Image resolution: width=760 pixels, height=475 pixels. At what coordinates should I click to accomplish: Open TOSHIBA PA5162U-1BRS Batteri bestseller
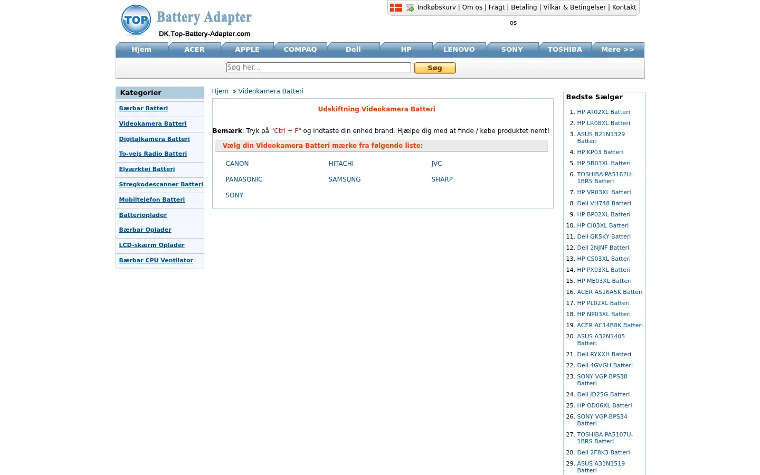[x=605, y=178]
